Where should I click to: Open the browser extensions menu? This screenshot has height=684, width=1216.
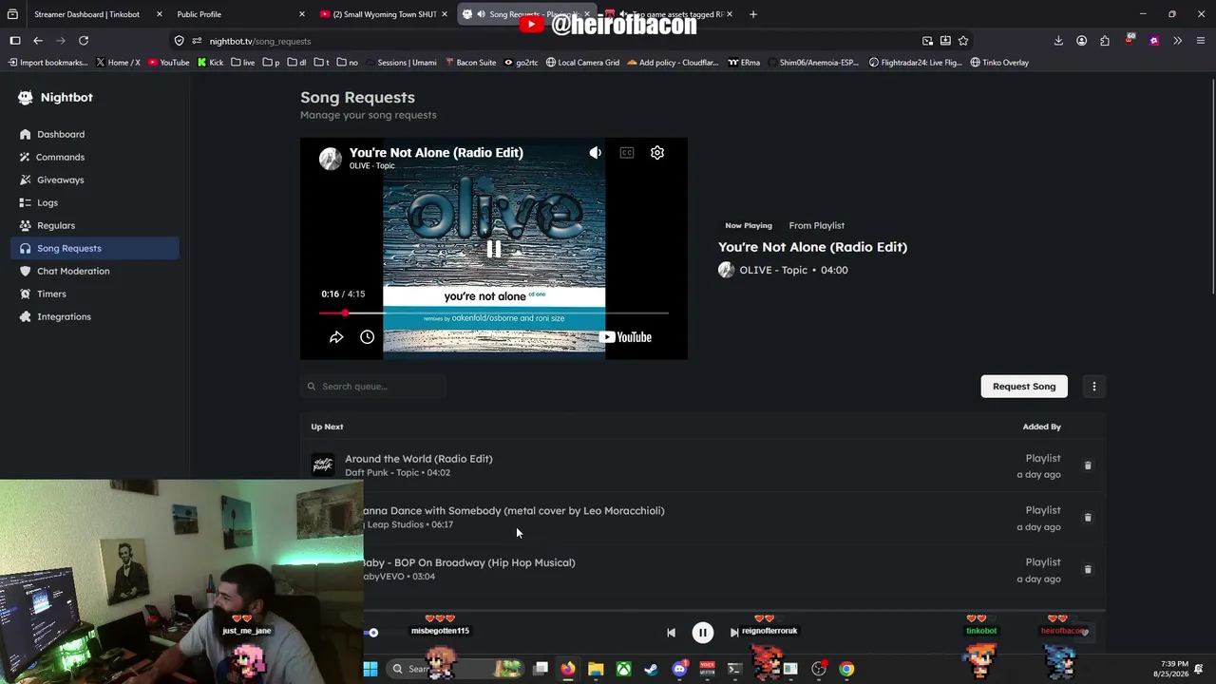[1104, 41]
